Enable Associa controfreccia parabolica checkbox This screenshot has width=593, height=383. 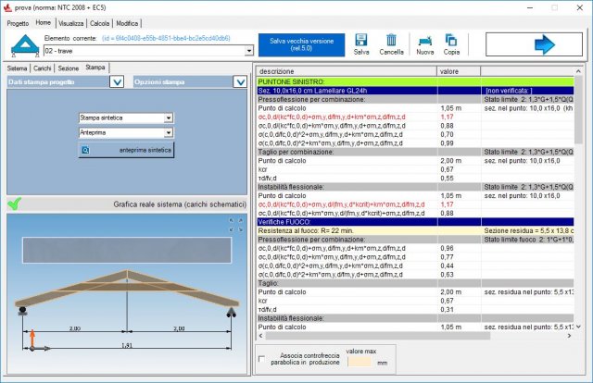(x=261, y=357)
